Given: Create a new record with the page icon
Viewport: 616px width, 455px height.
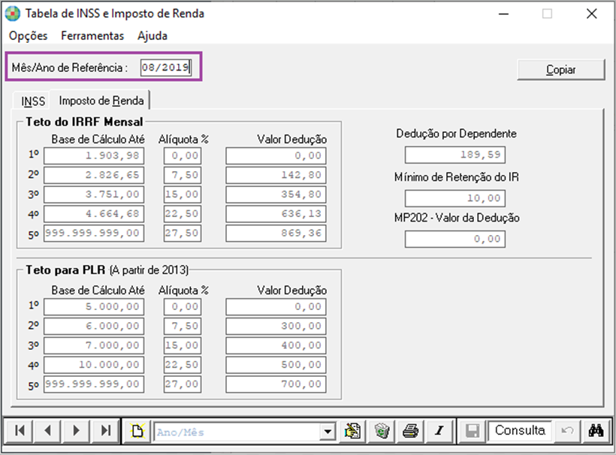Looking at the screenshot, I should (x=137, y=431).
